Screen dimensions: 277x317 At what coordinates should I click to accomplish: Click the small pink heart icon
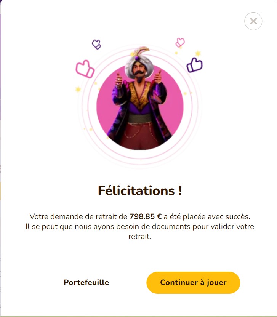tap(180, 42)
